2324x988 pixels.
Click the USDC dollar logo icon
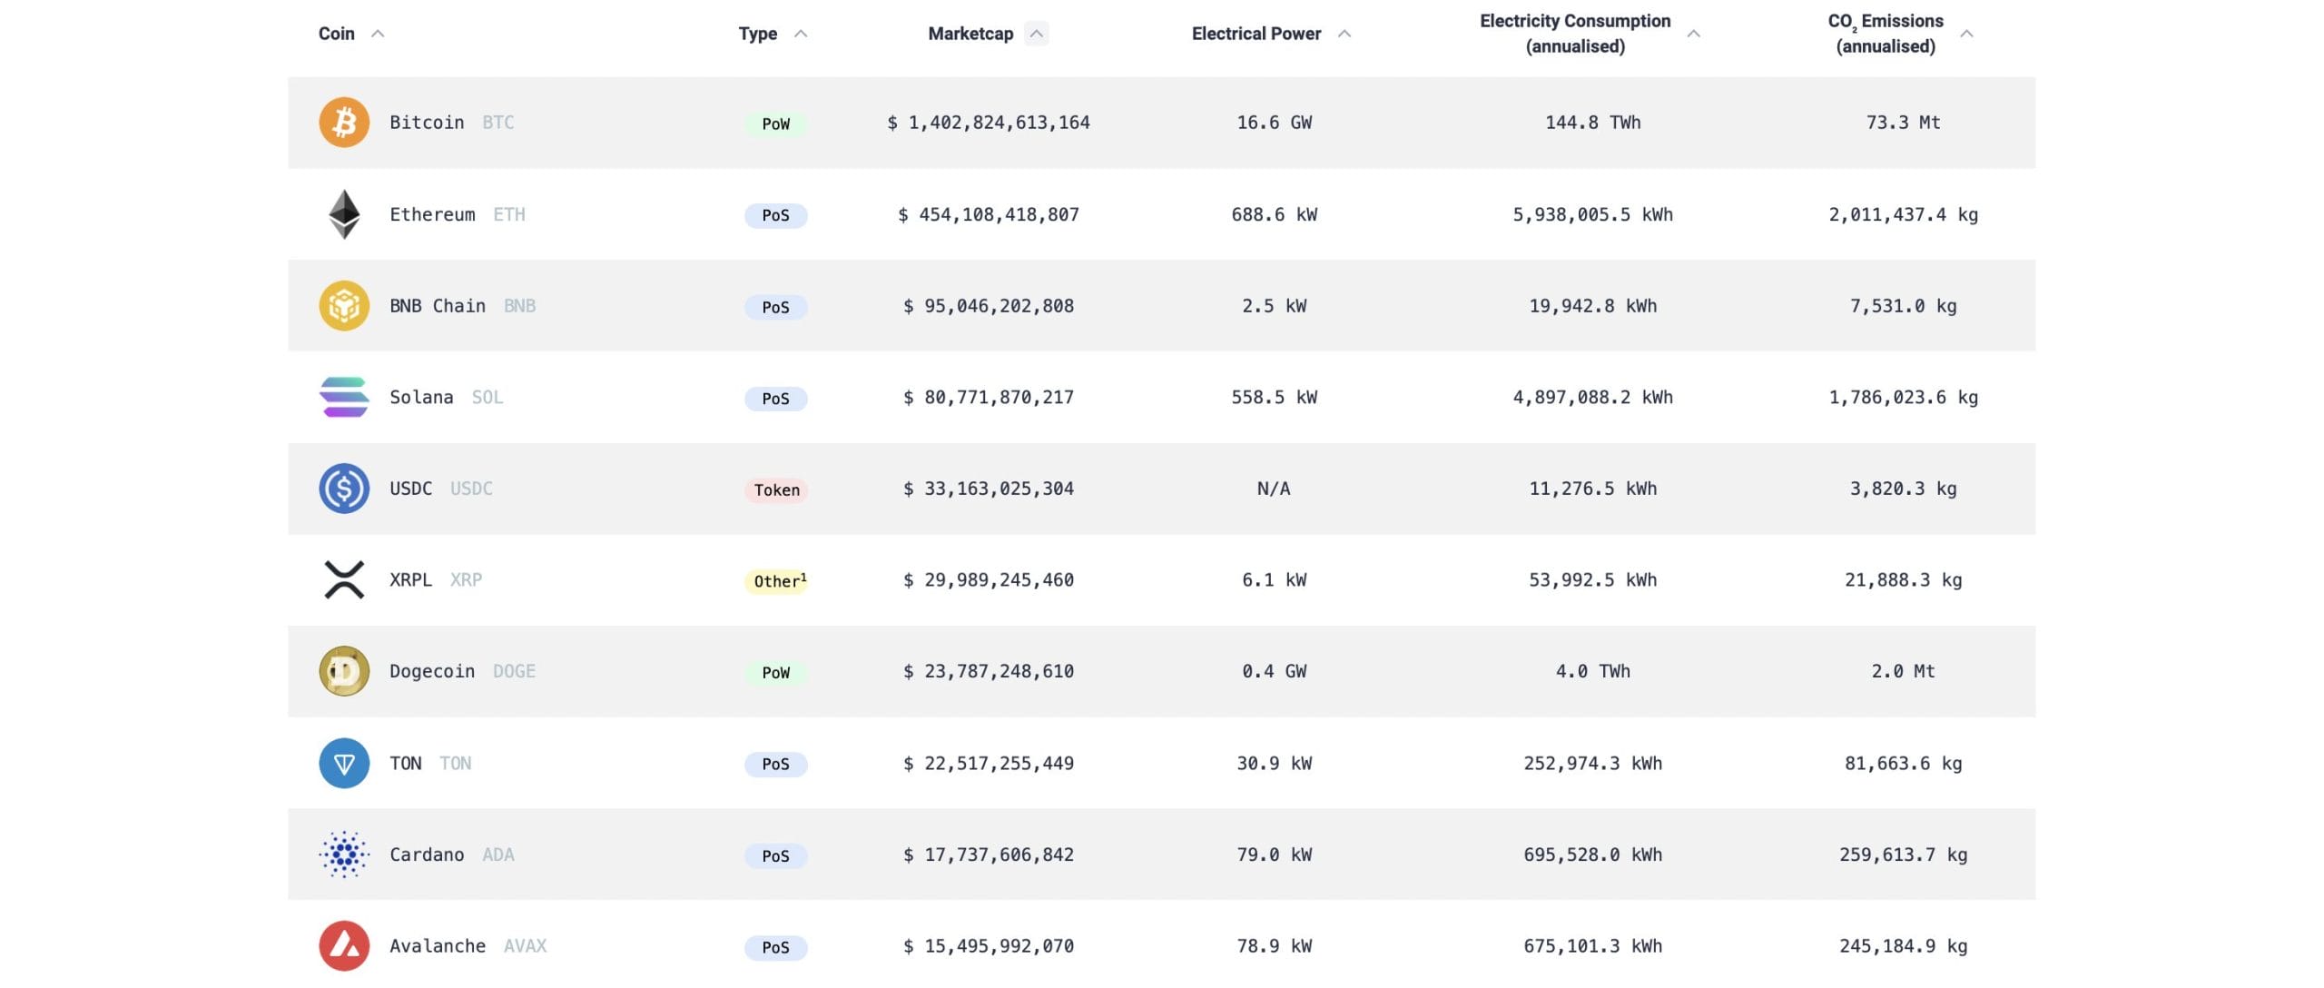click(x=344, y=489)
